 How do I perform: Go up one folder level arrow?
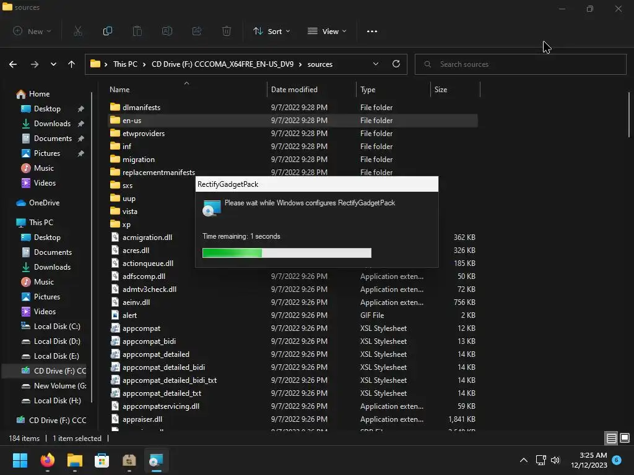click(72, 64)
